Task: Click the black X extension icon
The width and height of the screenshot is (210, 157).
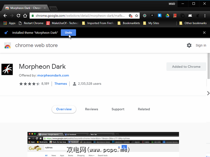Action: [152, 15]
